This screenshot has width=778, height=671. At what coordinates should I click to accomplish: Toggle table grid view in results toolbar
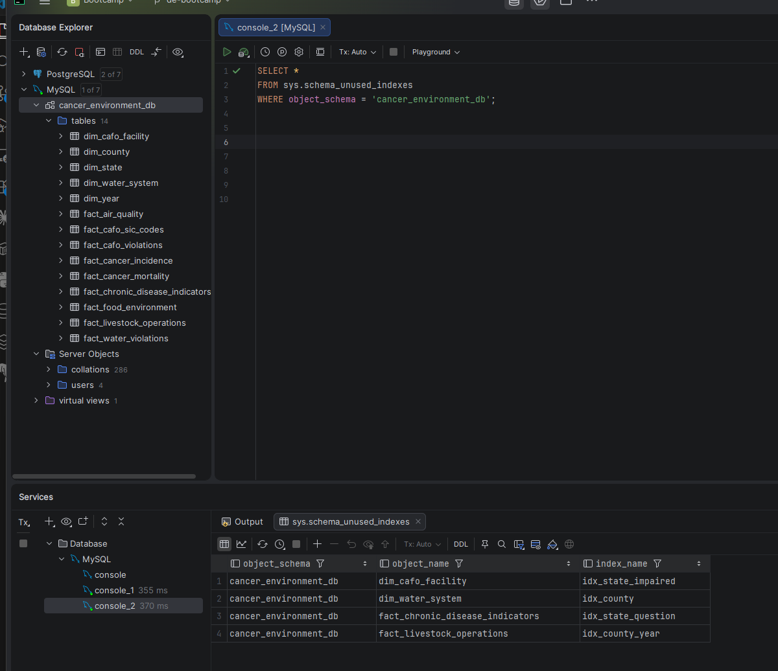click(224, 544)
